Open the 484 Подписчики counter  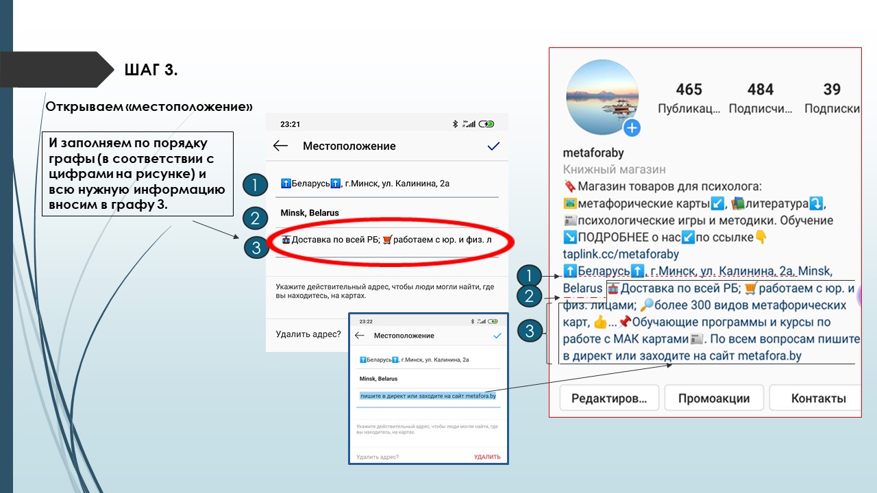click(x=760, y=99)
